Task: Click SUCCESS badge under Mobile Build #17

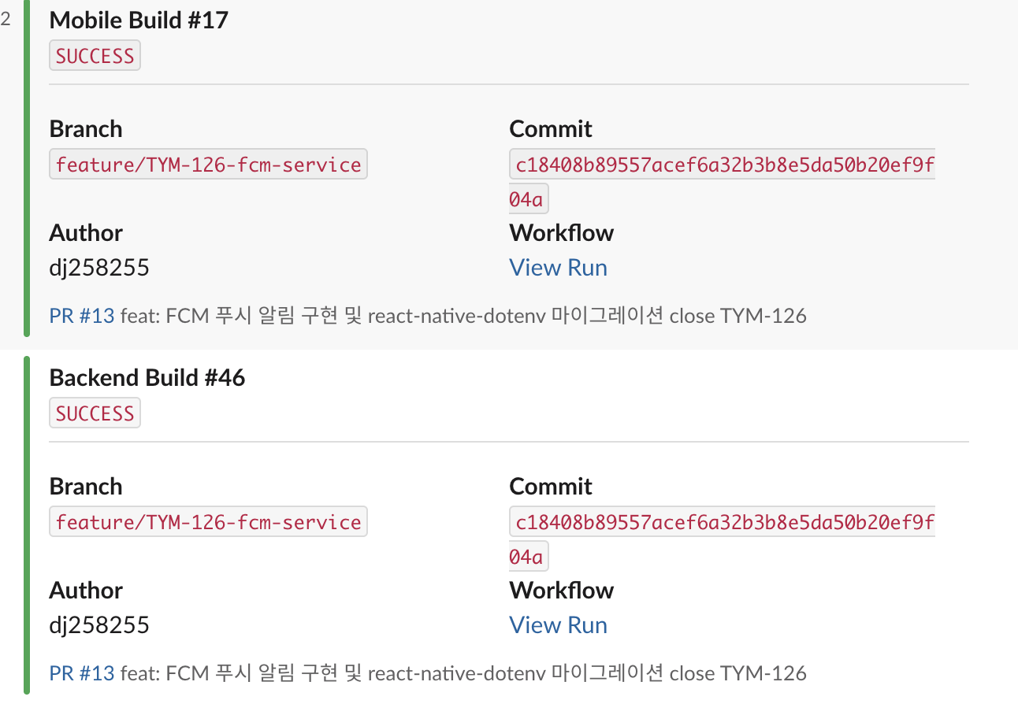Action: coord(95,56)
